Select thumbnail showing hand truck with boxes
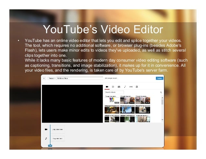Screen dimensions: 206x159 tap(143, 110)
